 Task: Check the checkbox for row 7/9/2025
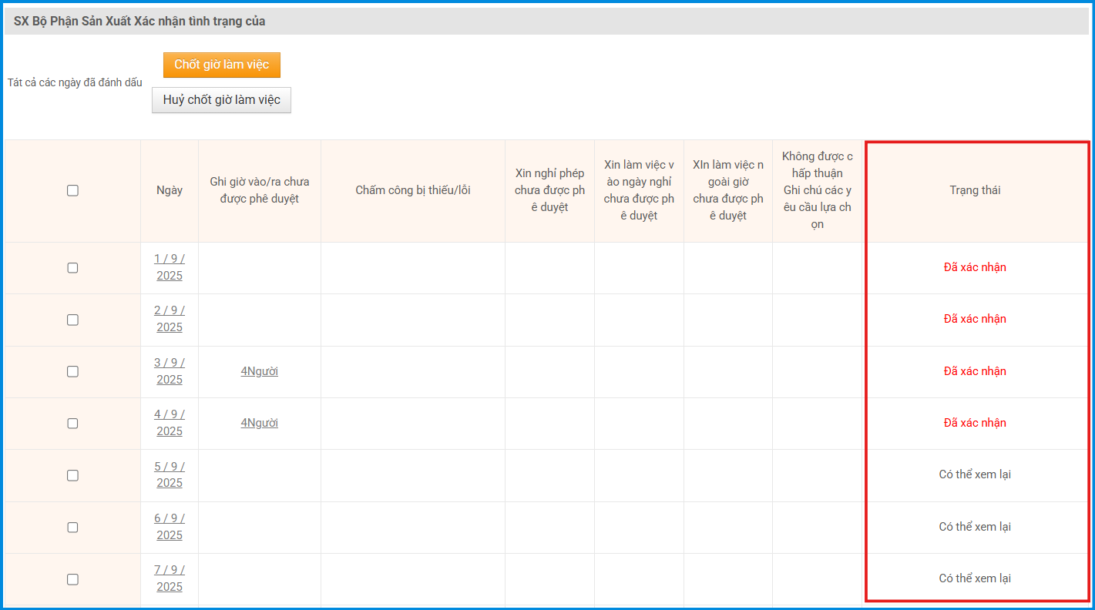(72, 579)
